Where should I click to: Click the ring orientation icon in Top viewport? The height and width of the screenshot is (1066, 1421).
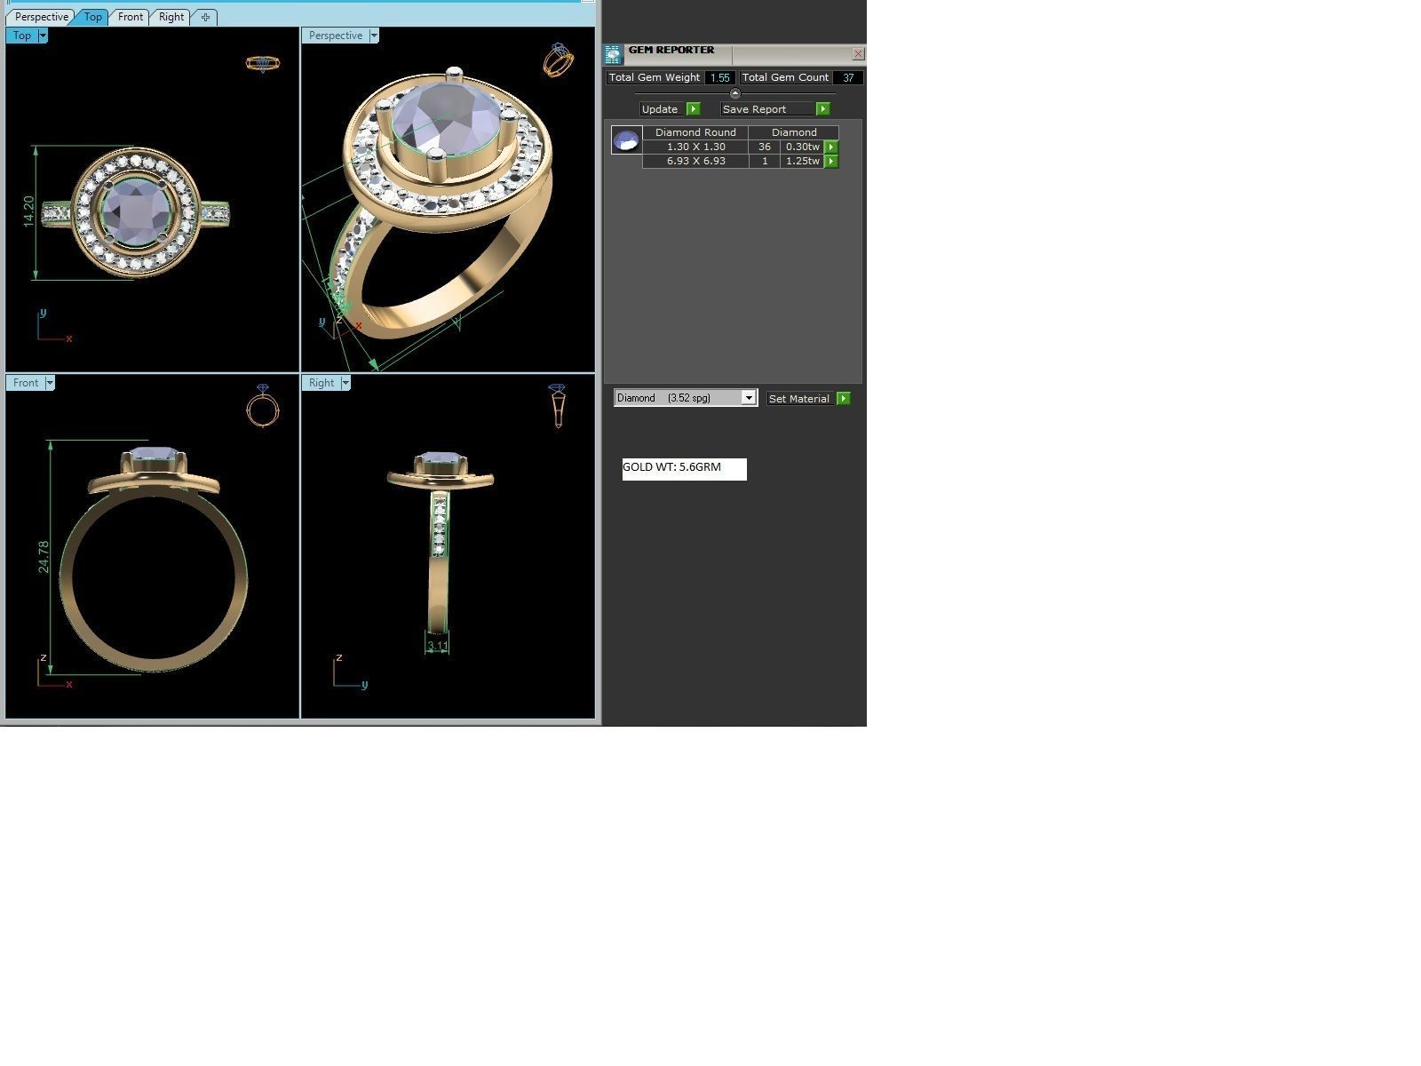(262, 64)
